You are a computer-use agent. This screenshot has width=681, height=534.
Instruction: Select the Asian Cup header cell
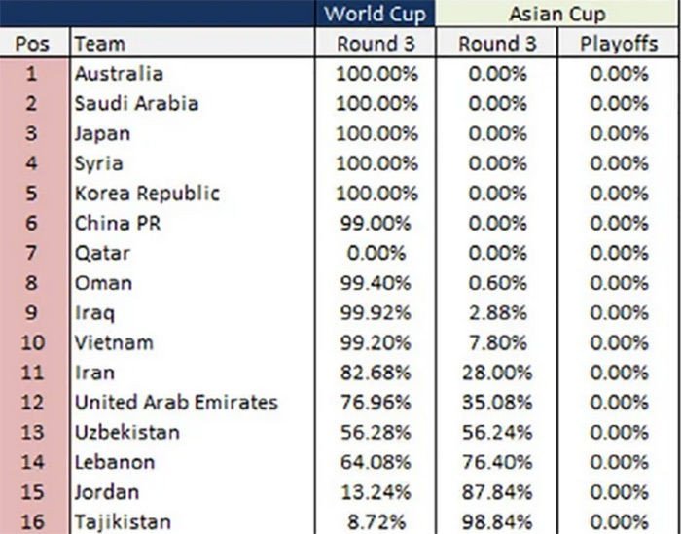[557, 14]
